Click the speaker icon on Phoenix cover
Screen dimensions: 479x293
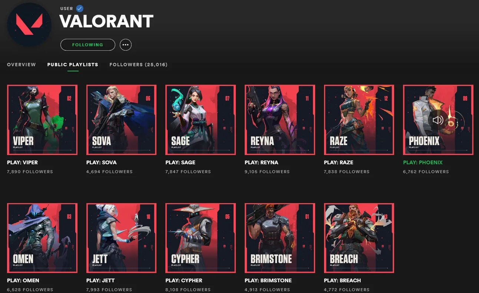point(438,120)
